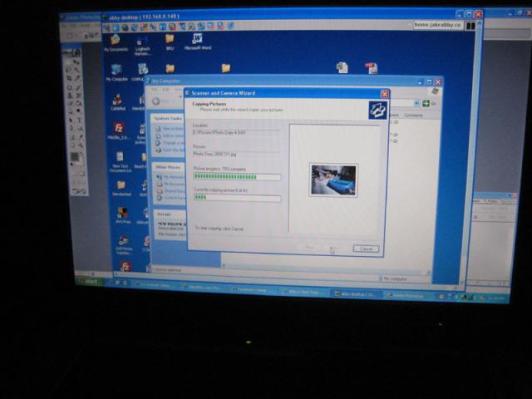Click View system information link
Viewport: 532px width, 399px height.
(x=170, y=129)
